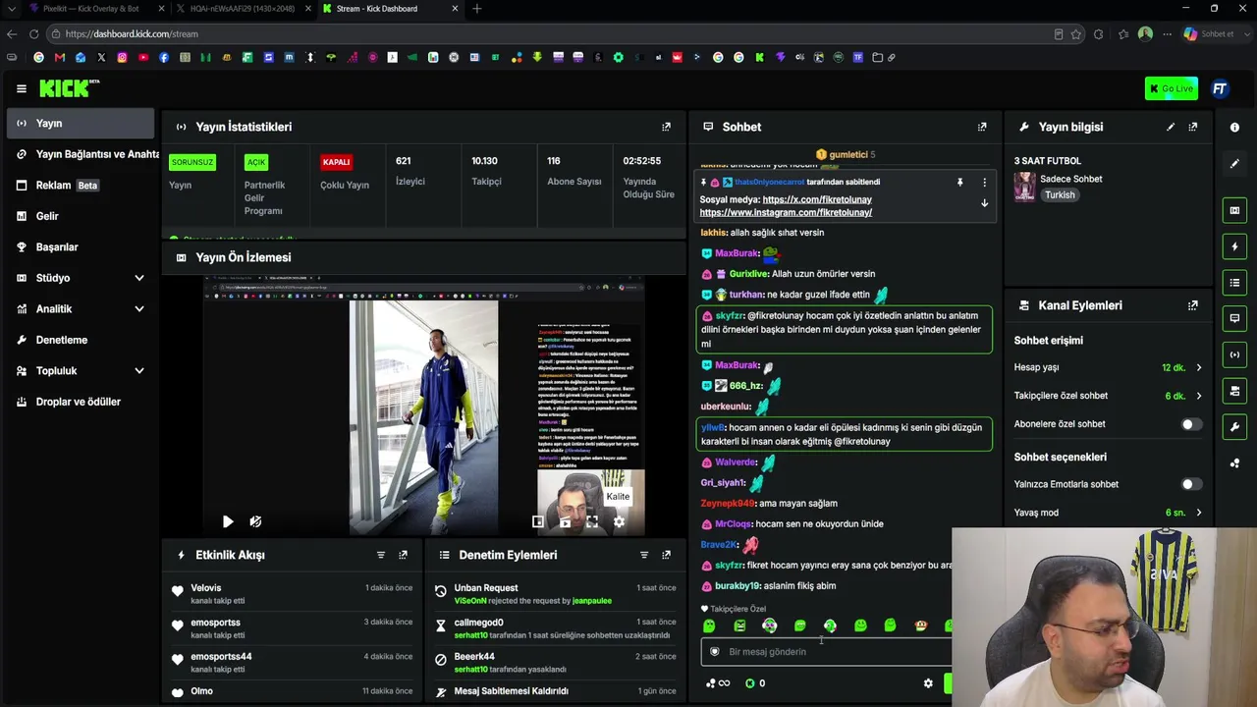Click the K kicks balance icon
1257x707 pixels.
(749, 683)
